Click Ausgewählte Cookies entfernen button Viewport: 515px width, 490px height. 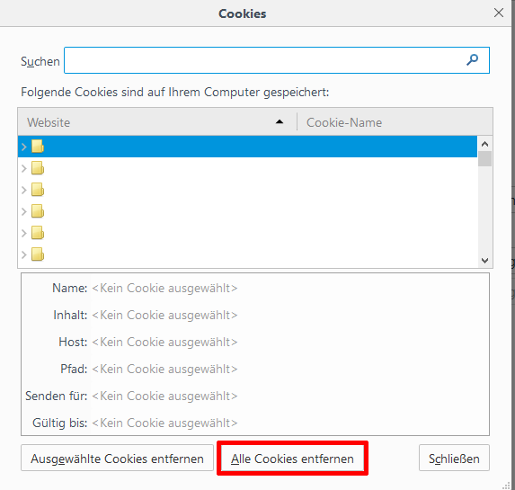click(117, 459)
